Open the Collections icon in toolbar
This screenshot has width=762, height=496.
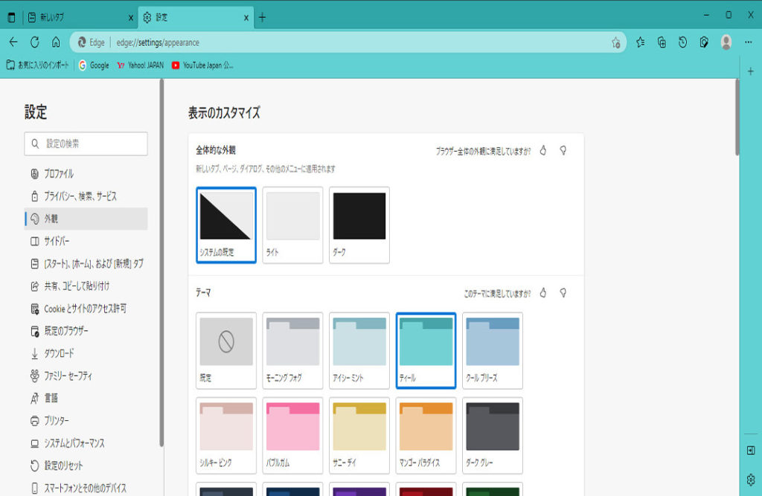pos(662,42)
